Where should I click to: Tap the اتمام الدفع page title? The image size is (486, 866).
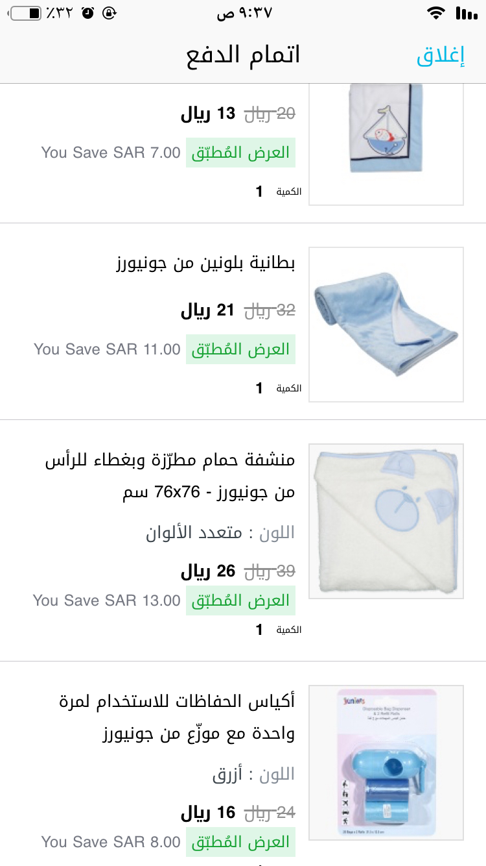(x=243, y=56)
